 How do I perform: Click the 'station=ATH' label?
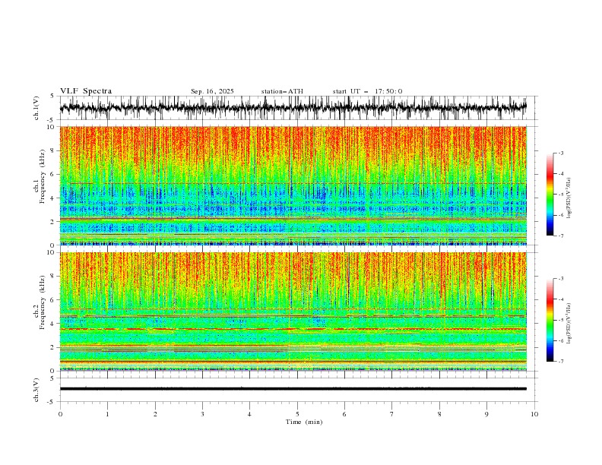pyautogui.click(x=282, y=91)
